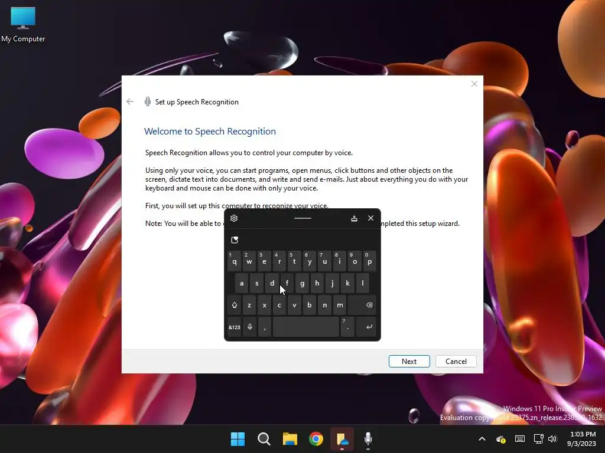This screenshot has height=453, width=605.
Task: Tap the e key on touch keyboard
Action: (x=264, y=261)
